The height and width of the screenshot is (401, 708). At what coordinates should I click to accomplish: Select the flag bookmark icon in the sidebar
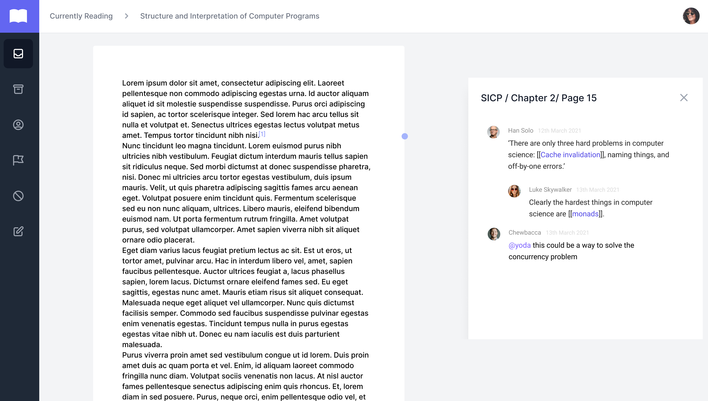coord(18,160)
